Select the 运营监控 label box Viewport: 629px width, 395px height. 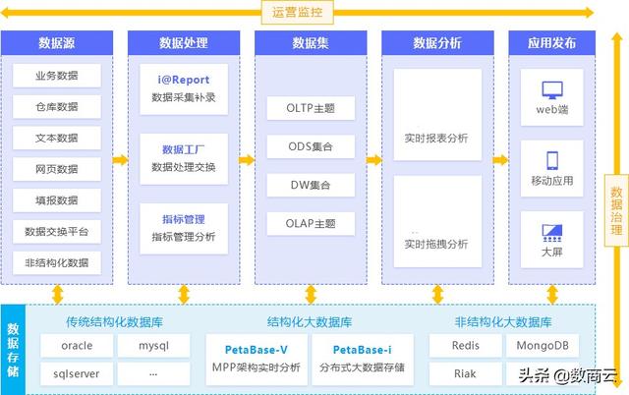pos(297,13)
